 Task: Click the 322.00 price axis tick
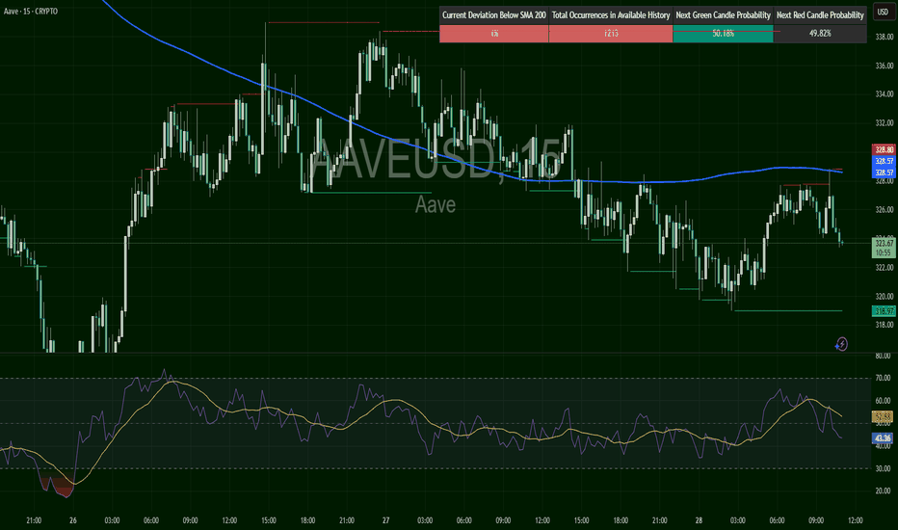(884, 268)
